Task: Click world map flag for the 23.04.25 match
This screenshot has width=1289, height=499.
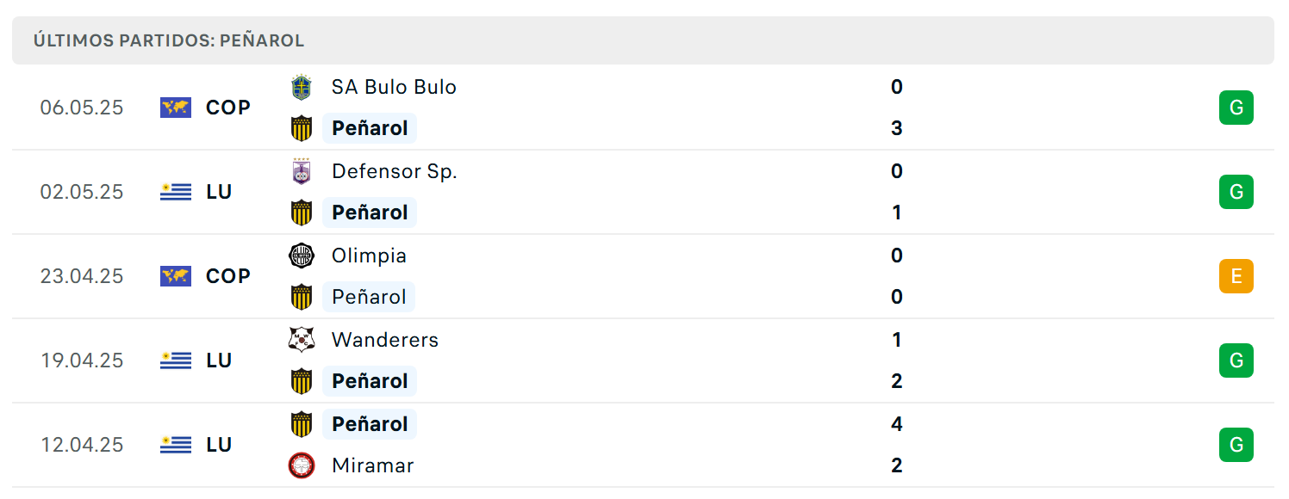Action: [x=176, y=276]
